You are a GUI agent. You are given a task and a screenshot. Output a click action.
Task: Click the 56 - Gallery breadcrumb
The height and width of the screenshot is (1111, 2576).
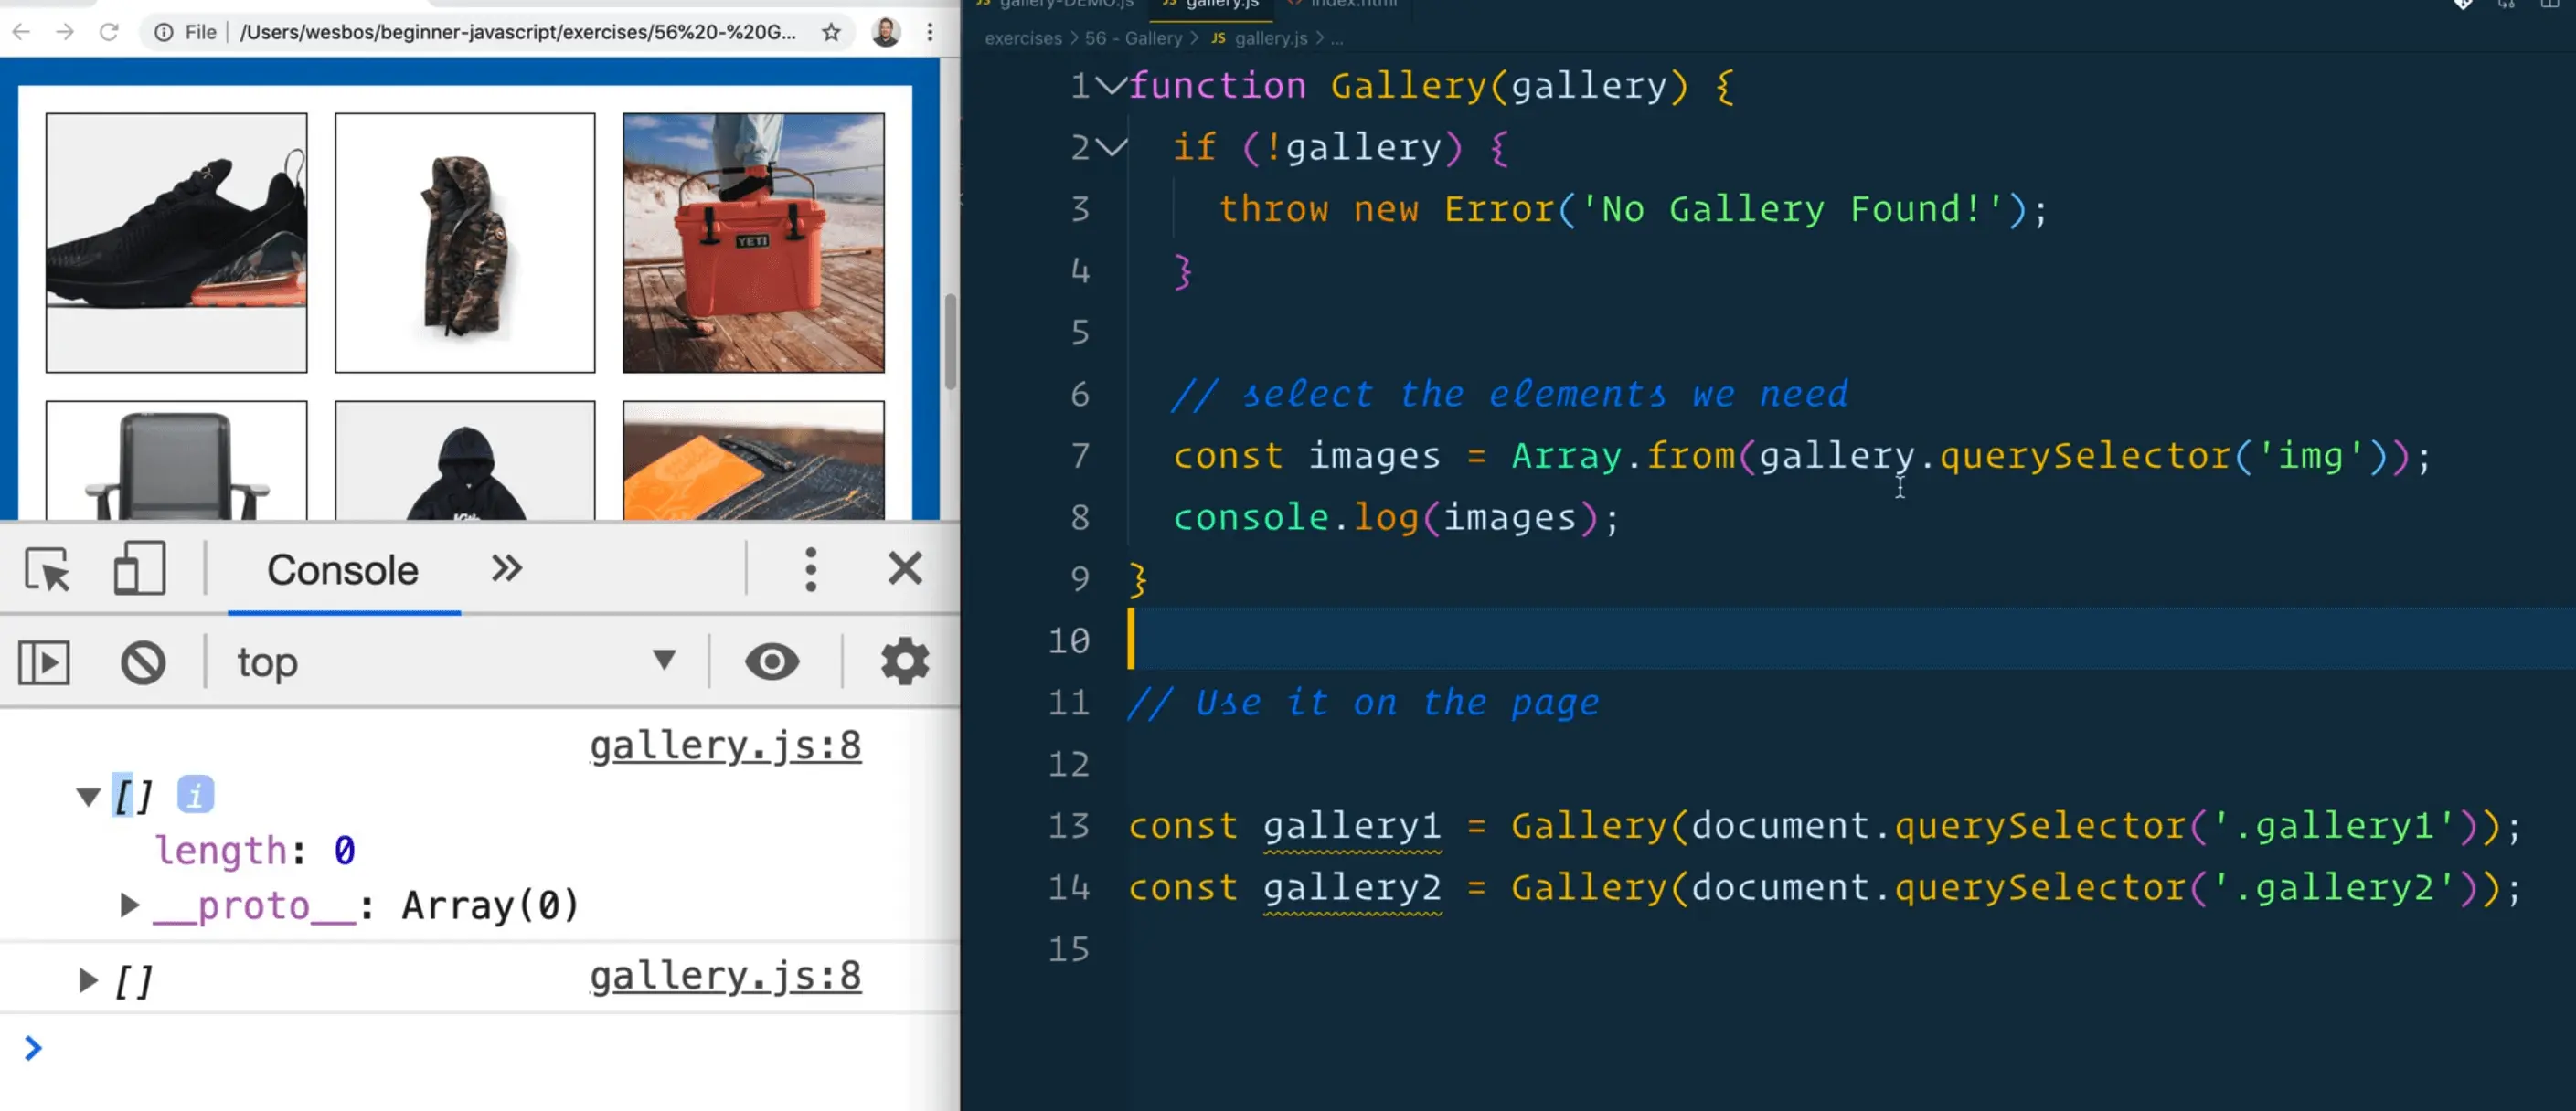[1133, 38]
